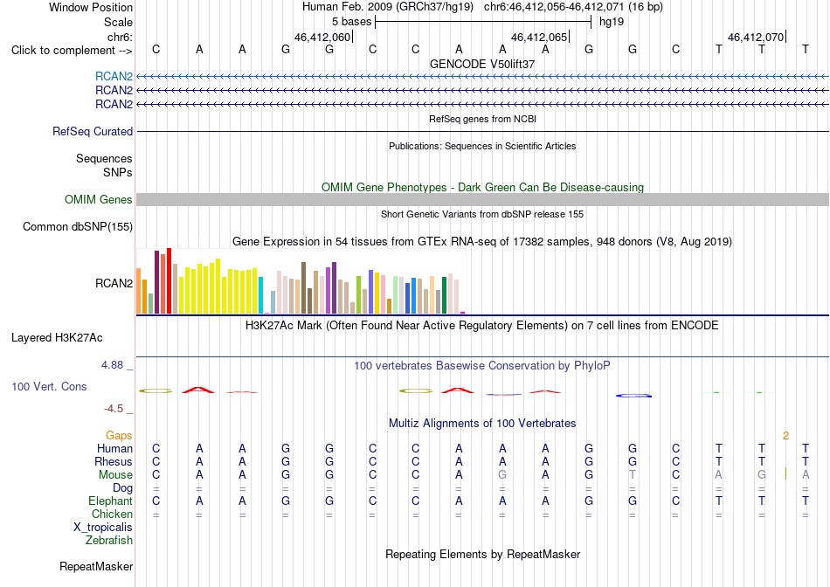Click the orange '2' in Gaps row
This screenshot has width=830, height=587.
pyautogui.click(x=785, y=436)
